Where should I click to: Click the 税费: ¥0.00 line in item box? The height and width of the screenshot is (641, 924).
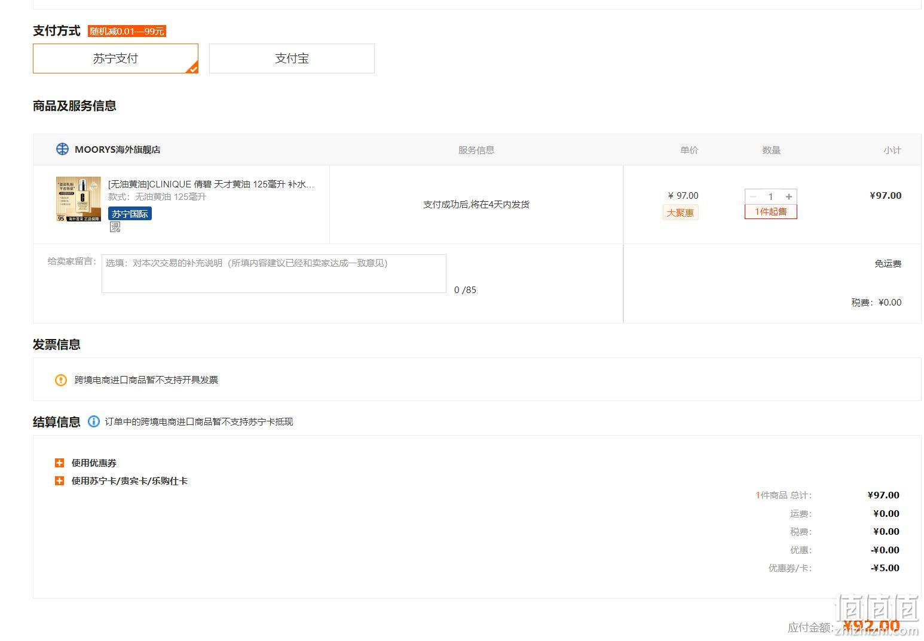[x=876, y=303]
